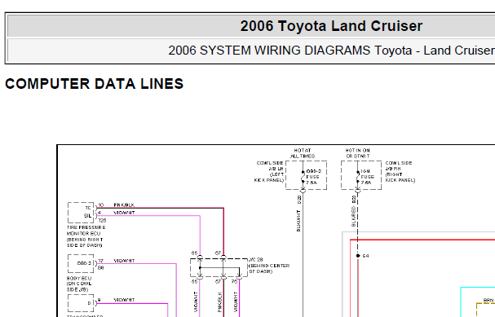This screenshot has height=317, width=495.
Task: Click the "T26" connector label
Action: 102,221
